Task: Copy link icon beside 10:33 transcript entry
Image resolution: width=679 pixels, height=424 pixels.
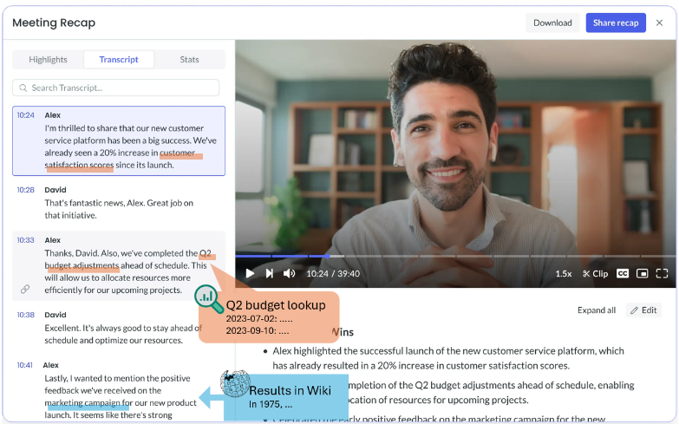Action: pyautogui.click(x=25, y=289)
